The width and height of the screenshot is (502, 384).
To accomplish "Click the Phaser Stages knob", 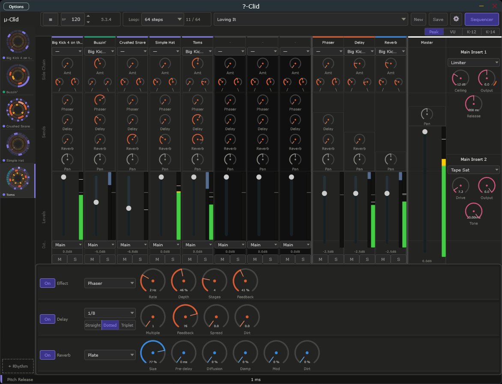I will (215, 281).
